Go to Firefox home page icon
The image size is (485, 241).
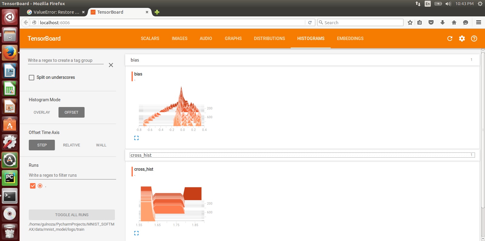click(x=454, y=22)
